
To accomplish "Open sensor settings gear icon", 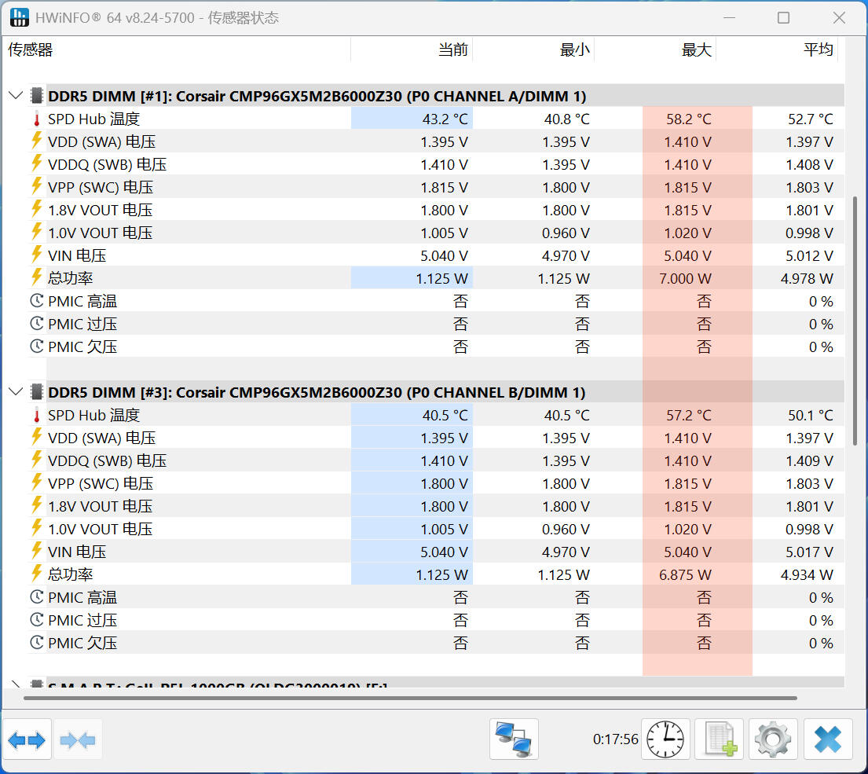I will 773,739.
